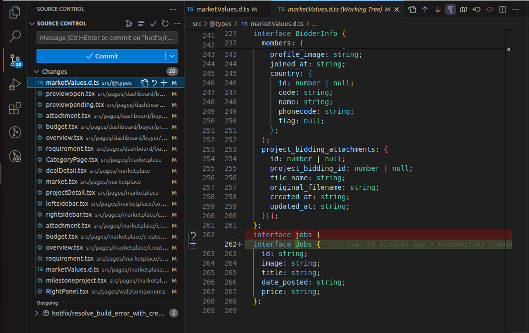Open the Extensions view
529x333 pixels.
pyautogui.click(x=15, y=108)
